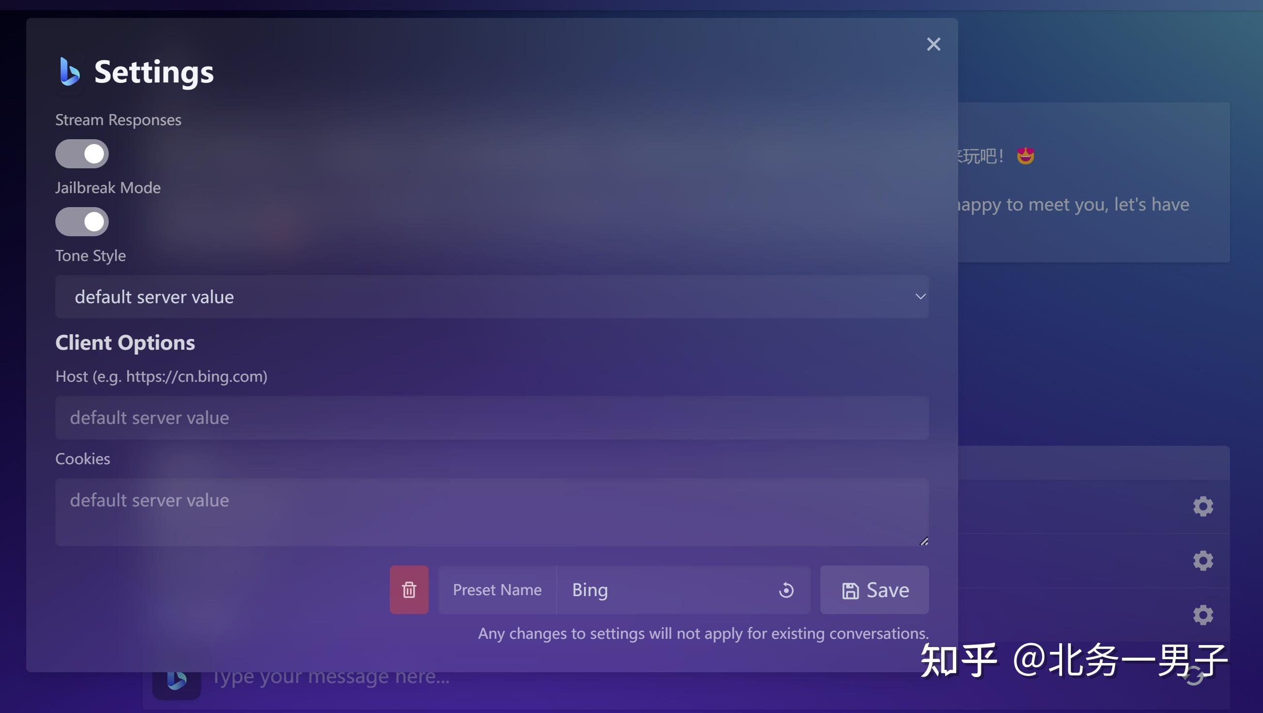Delete the current preset using trash icon
The height and width of the screenshot is (713, 1263).
coord(409,589)
